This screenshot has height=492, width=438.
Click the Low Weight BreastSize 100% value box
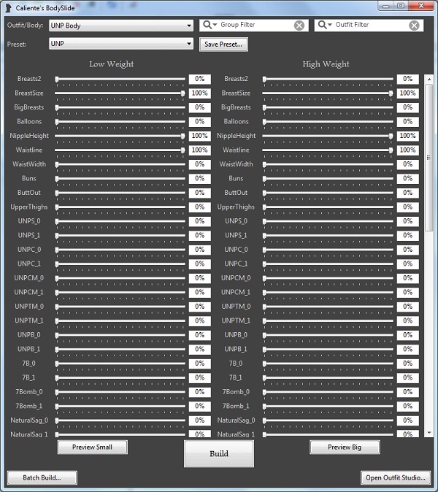click(x=200, y=93)
